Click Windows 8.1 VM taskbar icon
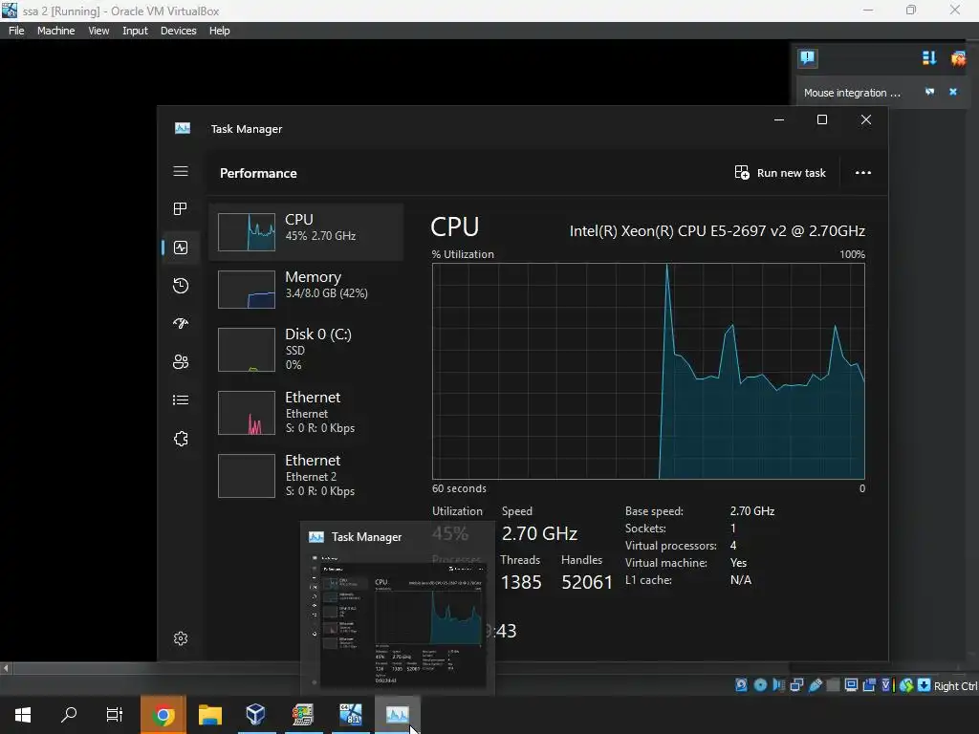 (x=350, y=715)
